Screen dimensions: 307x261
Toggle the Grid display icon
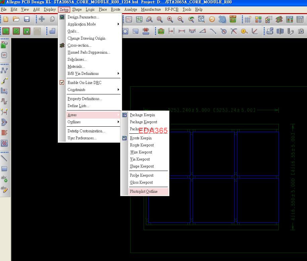(x=248, y=19)
